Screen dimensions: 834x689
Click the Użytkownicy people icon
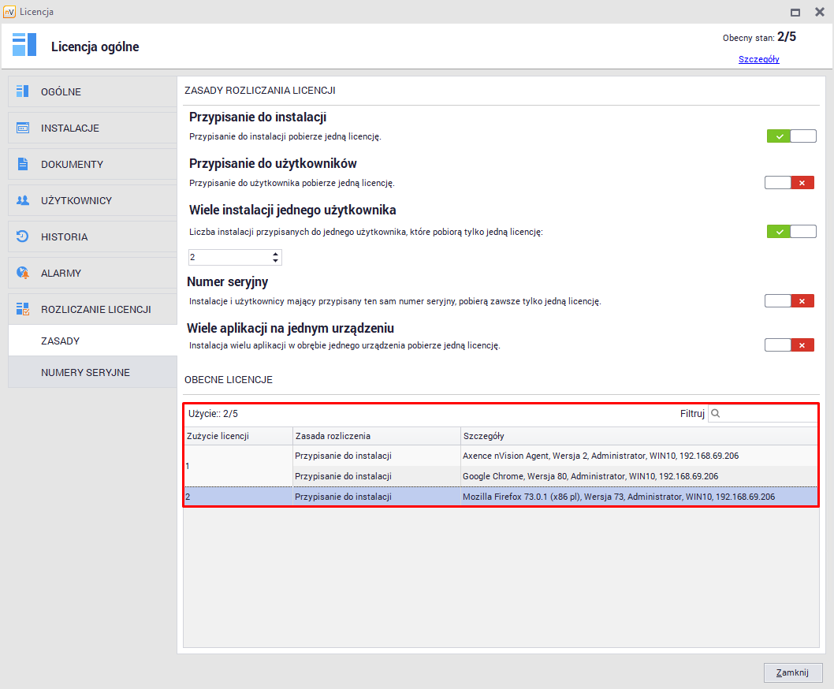click(x=23, y=200)
